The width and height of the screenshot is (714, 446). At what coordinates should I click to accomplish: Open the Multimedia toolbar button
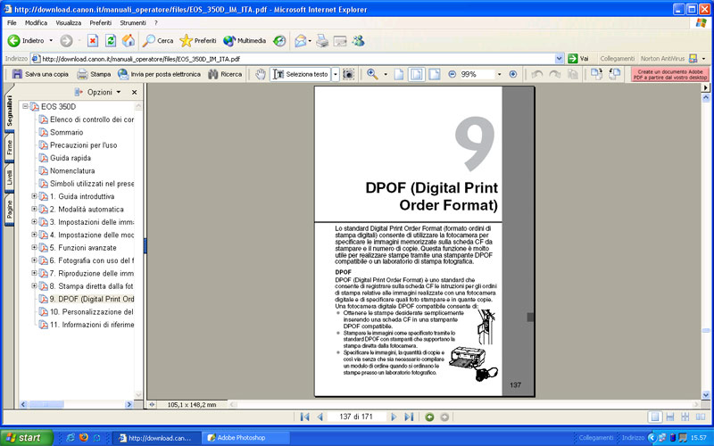point(245,41)
